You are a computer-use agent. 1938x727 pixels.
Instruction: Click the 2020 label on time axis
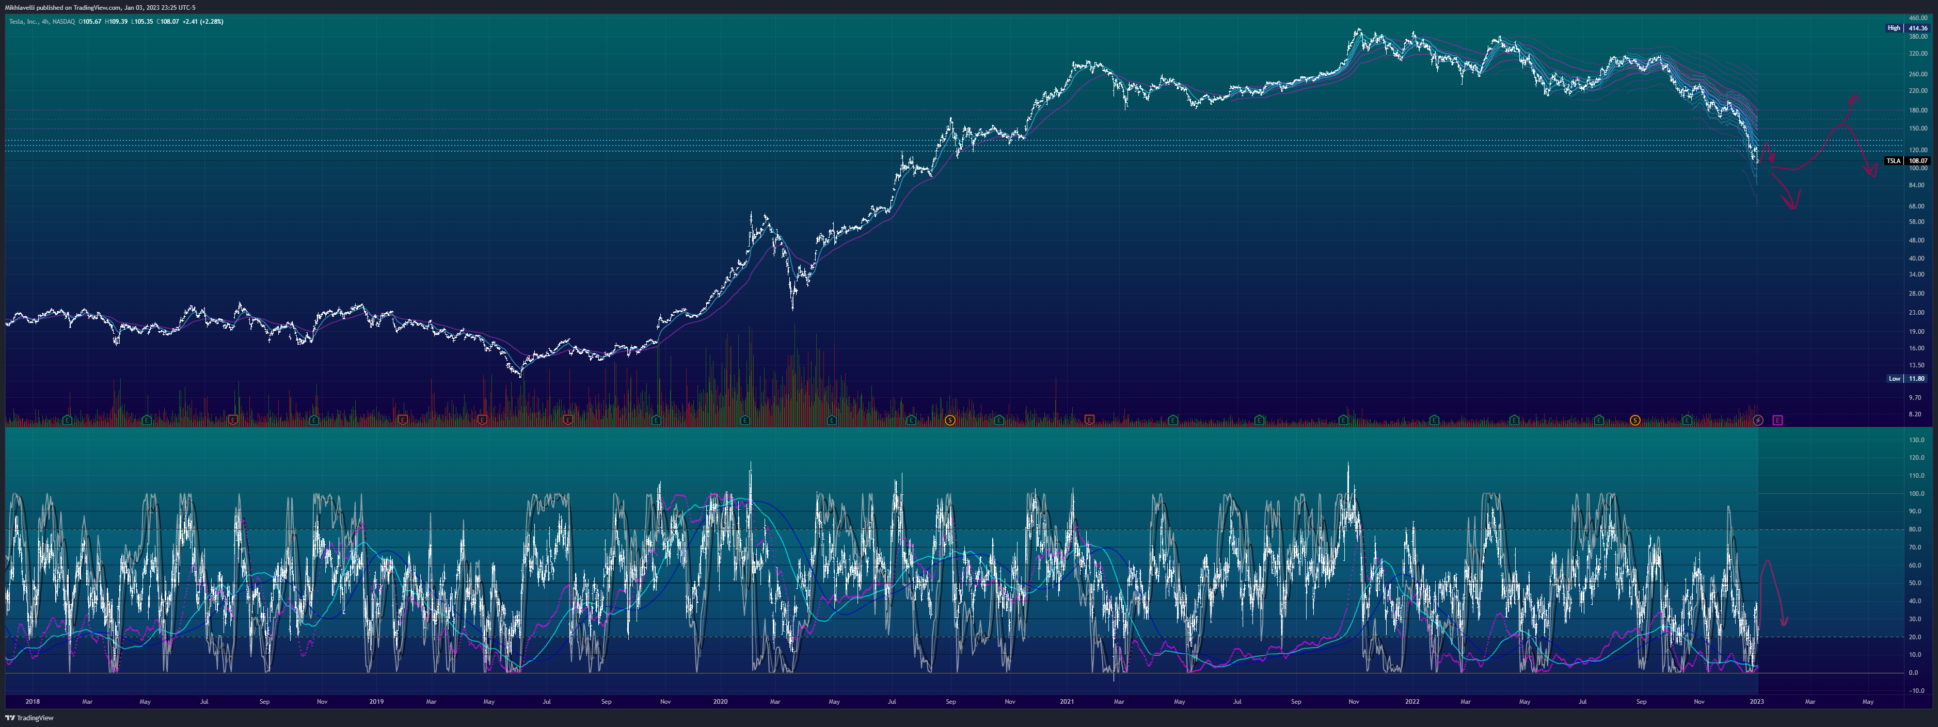[x=720, y=701]
